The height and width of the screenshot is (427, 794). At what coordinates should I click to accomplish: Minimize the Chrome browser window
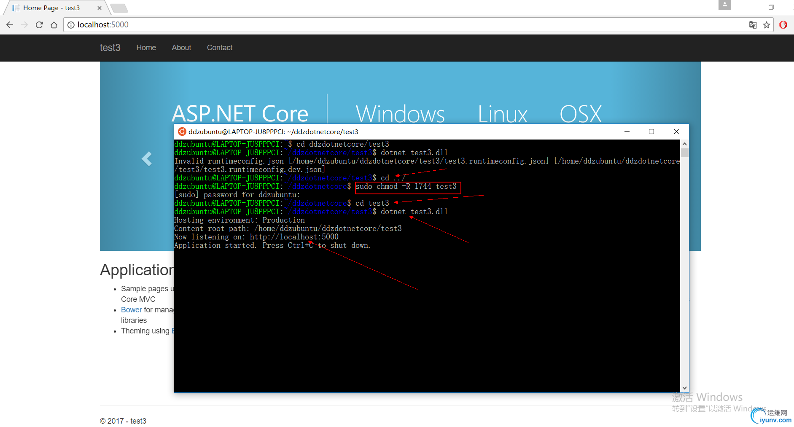pyautogui.click(x=747, y=7)
